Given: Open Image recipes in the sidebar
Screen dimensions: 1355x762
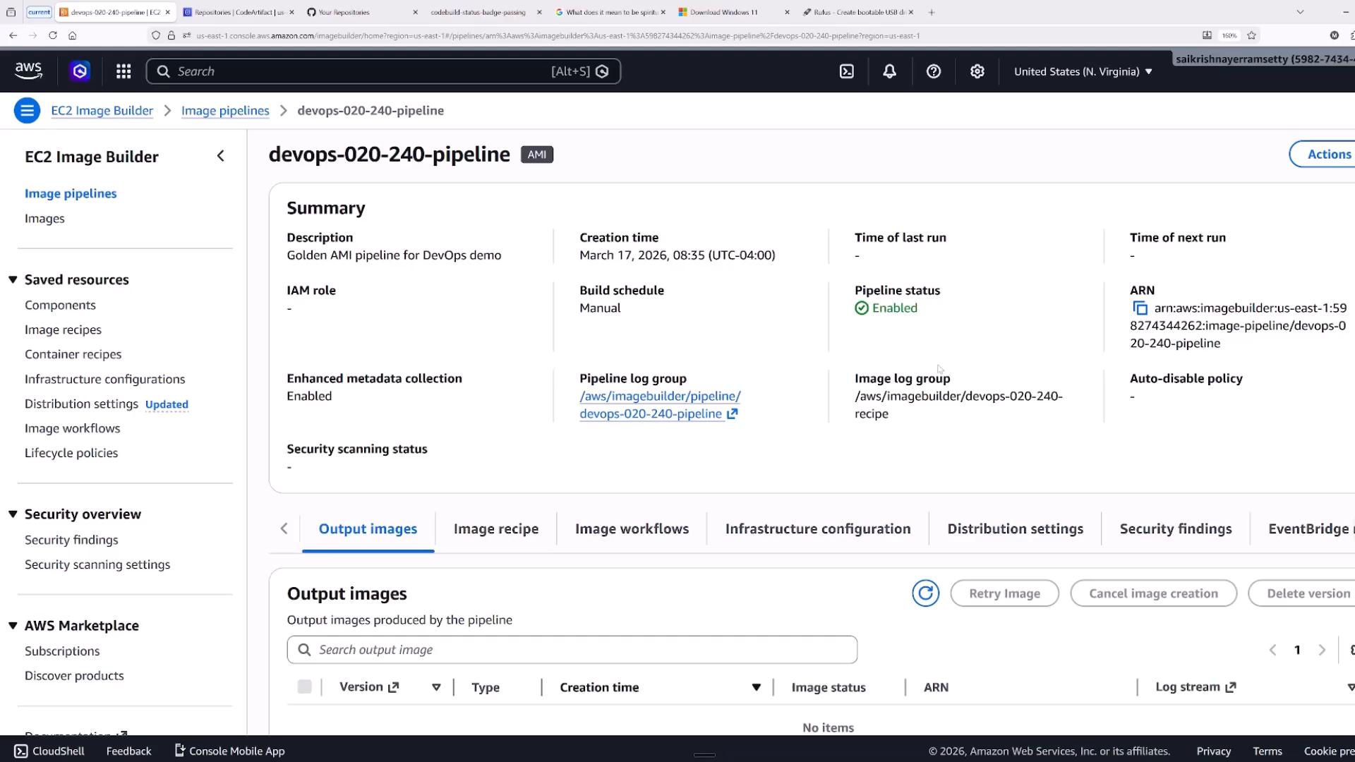Looking at the screenshot, I should [x=63, y=329].
